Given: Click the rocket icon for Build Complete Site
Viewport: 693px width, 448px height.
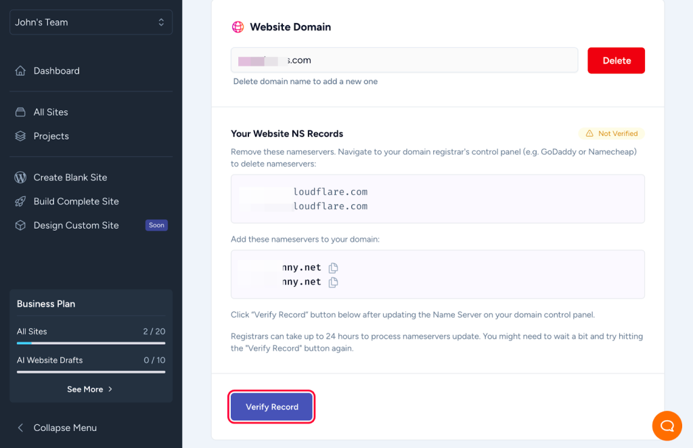Looking at the screenshot, I should [x=20, y=202].
